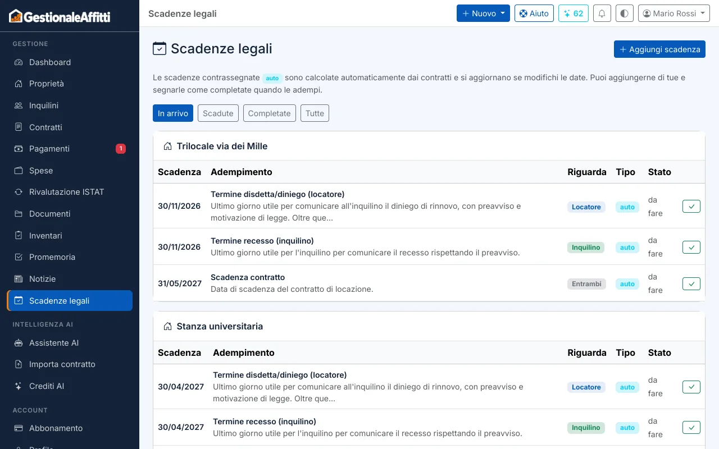Select the Tutte filter tab
The image size is (719, 449).
pyautogui.click(x=315, y=113)
